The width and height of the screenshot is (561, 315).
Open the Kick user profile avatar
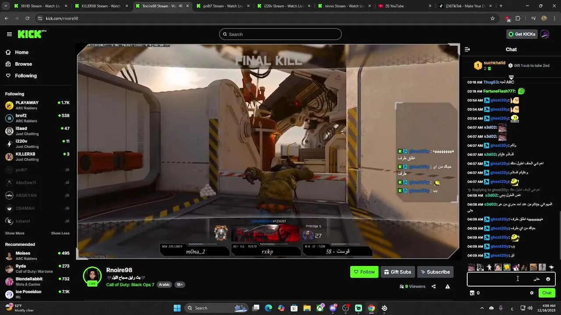(x=545, y=34)
